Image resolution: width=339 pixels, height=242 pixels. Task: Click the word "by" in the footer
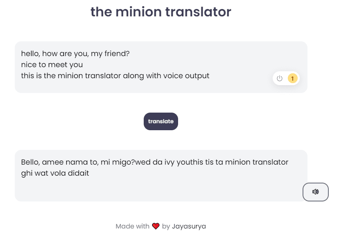166,226
